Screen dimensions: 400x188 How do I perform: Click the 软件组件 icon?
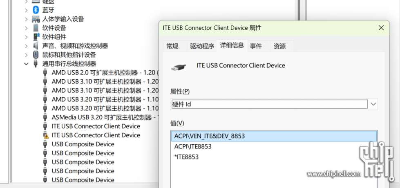(x=36, y=36)
